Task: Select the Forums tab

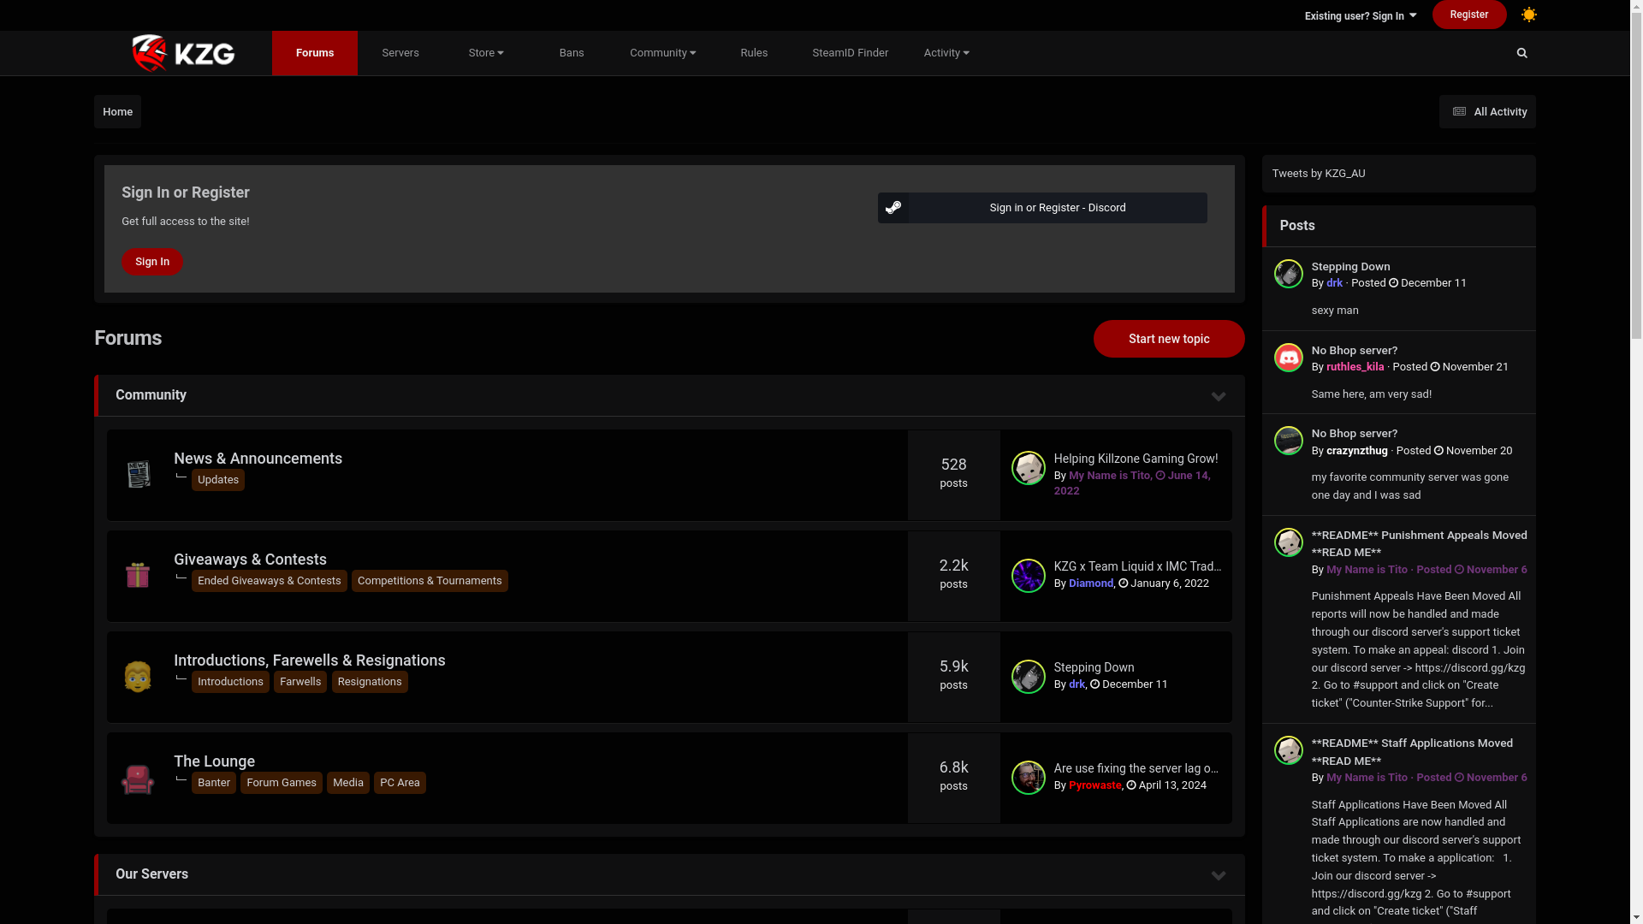Action: coord(315,53)
